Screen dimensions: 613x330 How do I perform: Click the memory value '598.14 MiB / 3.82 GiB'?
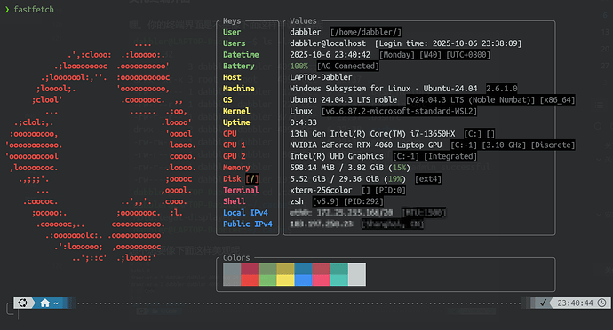337,168
